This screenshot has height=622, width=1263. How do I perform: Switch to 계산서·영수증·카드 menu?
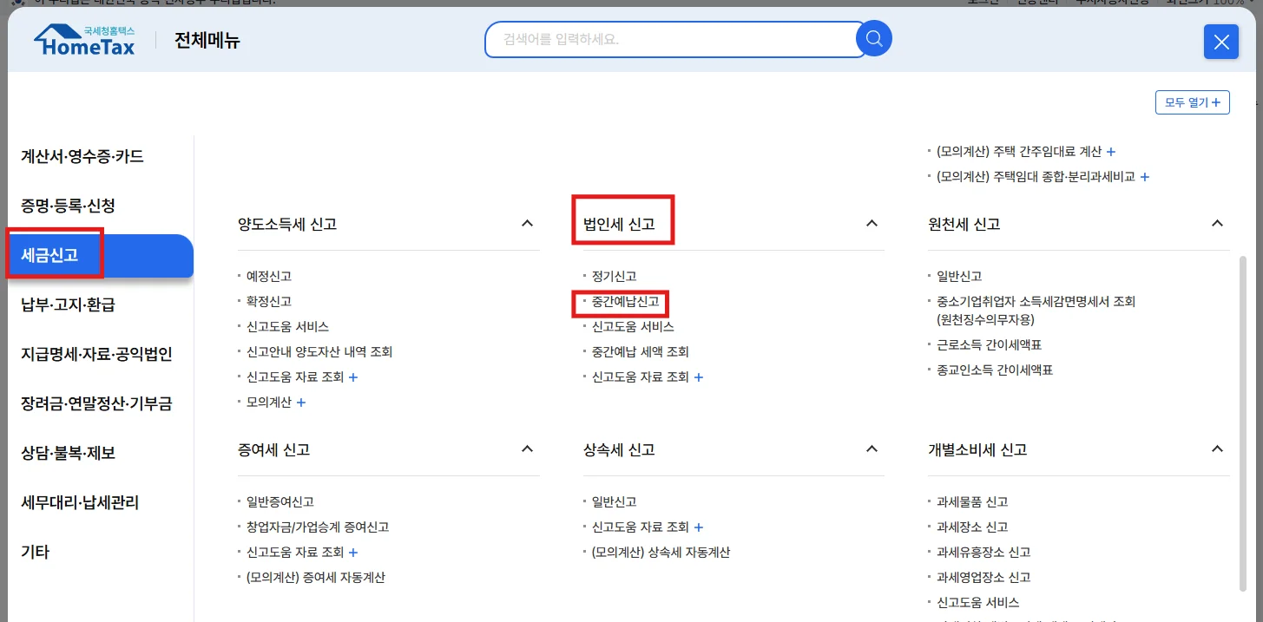82,157
